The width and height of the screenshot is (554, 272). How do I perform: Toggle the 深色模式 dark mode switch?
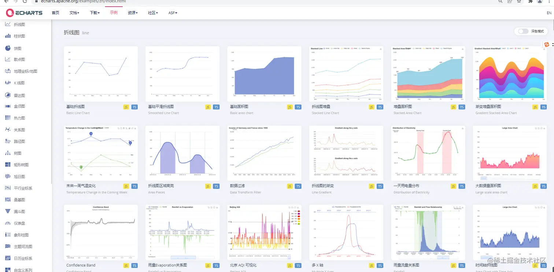point(523,31)
